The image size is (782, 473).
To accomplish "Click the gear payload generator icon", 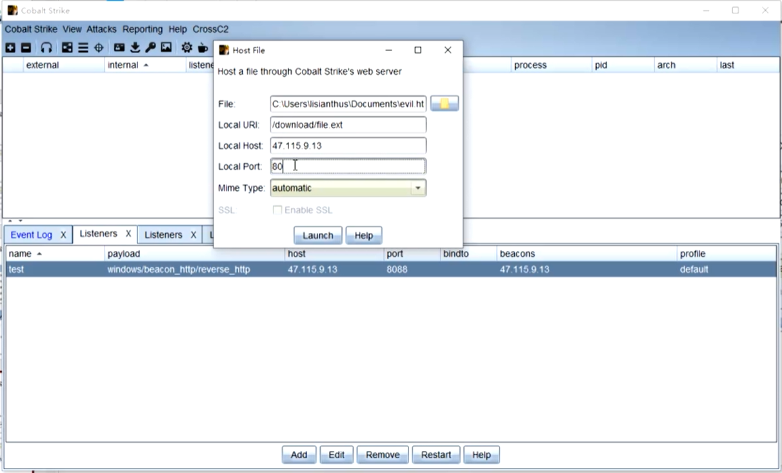I will (x=186, y=48).
